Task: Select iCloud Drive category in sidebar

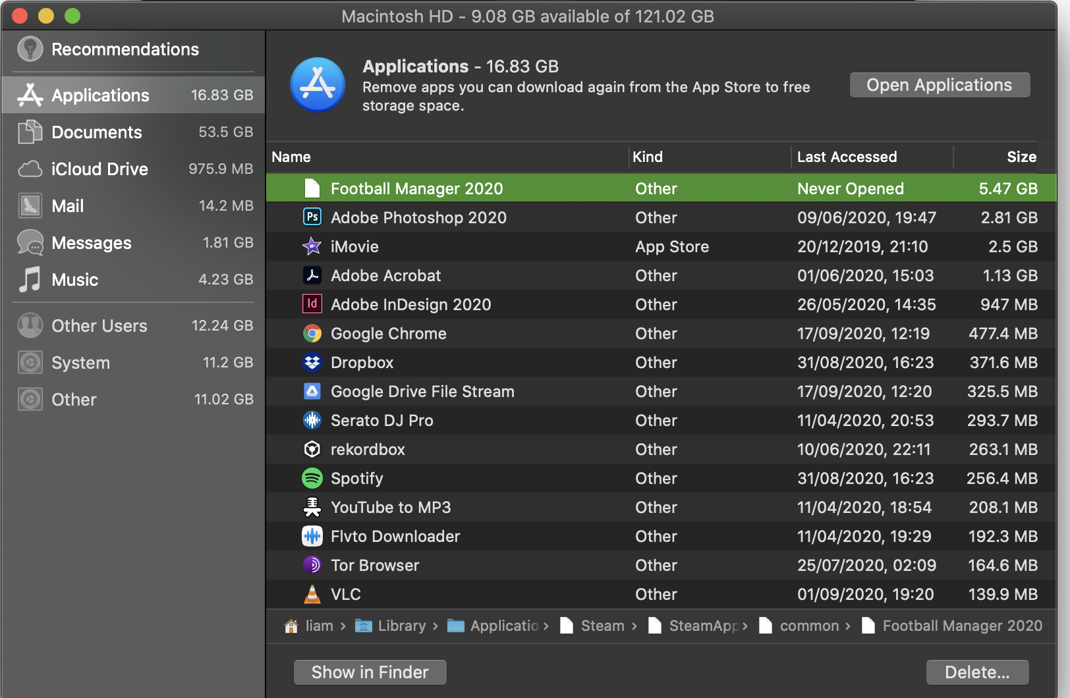Action: click(x=99, y=169)
